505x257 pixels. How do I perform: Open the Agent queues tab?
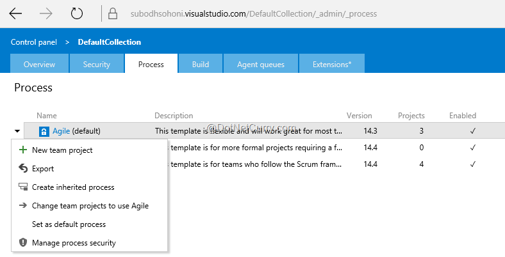[261, 63]
